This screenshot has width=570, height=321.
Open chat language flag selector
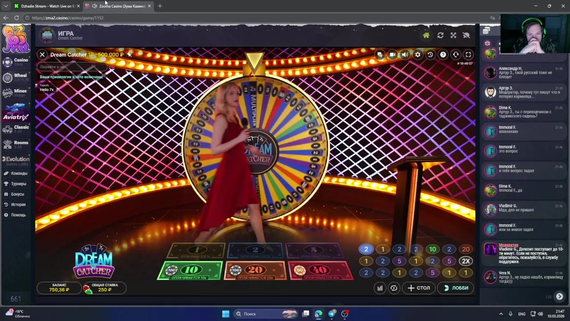pyautogui.click(x=488, y=43)
